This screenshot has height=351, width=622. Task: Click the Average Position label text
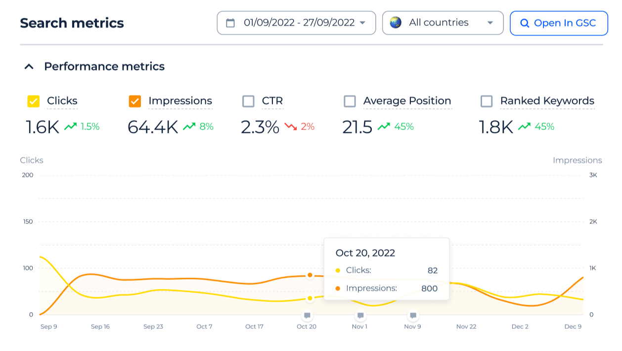pyautogui.click(x=407, y=101)
